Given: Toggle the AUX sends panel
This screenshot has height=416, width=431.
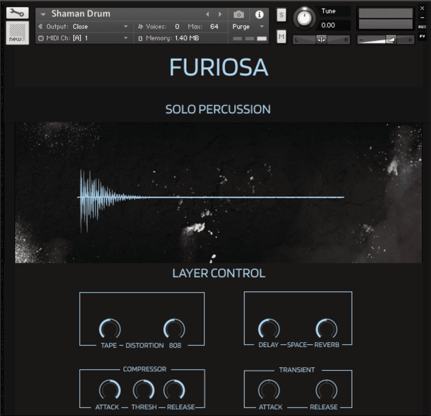Looking at the screenshot, I should tap(422, 26).
